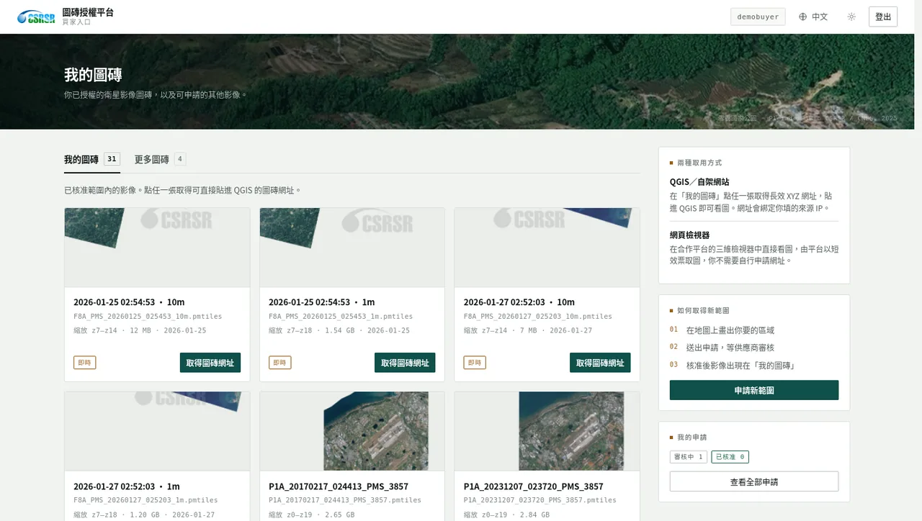Viewport: 922px width, 521px height.
Task: Click the 審核中 1 status badge
Action: pos(689,457)
